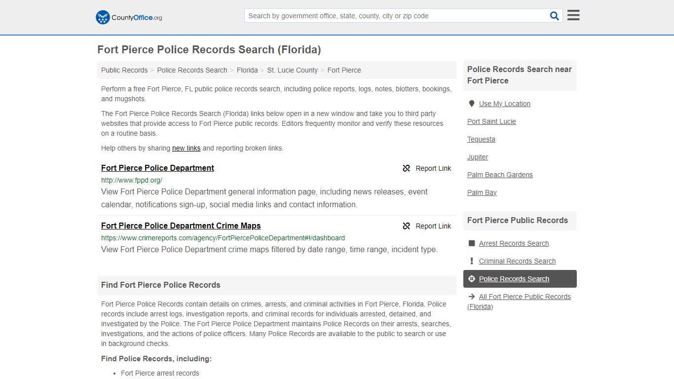Screen dimensions: 674x379
Task: Open Palm Beach Gardens link
Action: [500, 175]
